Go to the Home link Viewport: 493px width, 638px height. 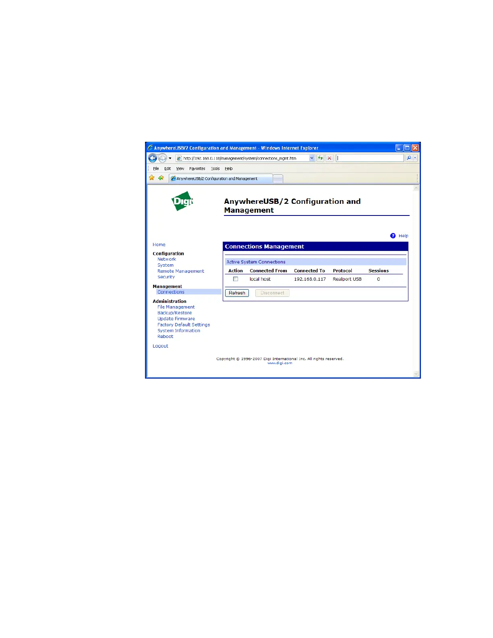pyautogui.click(x=159, y=244)
